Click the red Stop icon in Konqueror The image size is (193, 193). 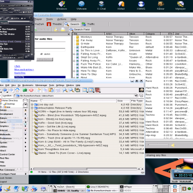(31, 90)
